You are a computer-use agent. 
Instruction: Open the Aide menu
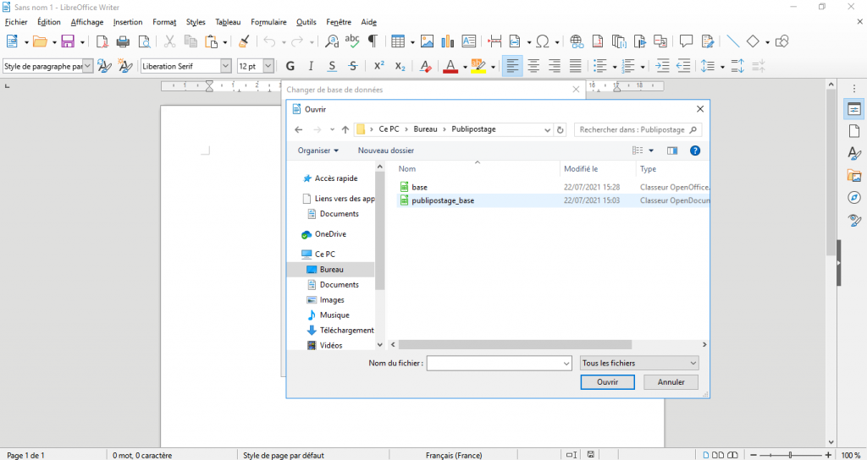pyautogui.click(x=369, y=22)
